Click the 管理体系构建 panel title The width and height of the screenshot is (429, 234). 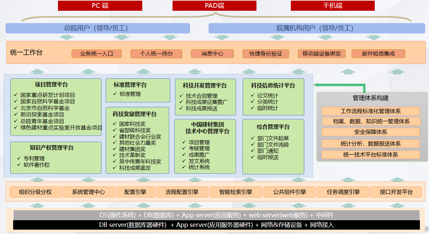(x=371, y=98)
